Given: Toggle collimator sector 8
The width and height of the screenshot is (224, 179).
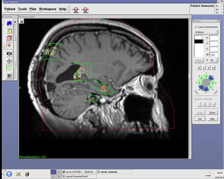Looking at the screenshot, I should point(201,78).
